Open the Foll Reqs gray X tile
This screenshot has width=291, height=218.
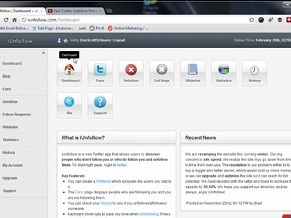coord(162,73)
